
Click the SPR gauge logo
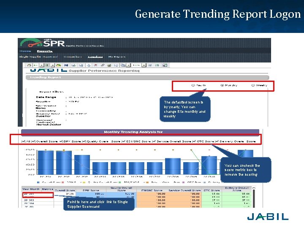pos(31,43)
